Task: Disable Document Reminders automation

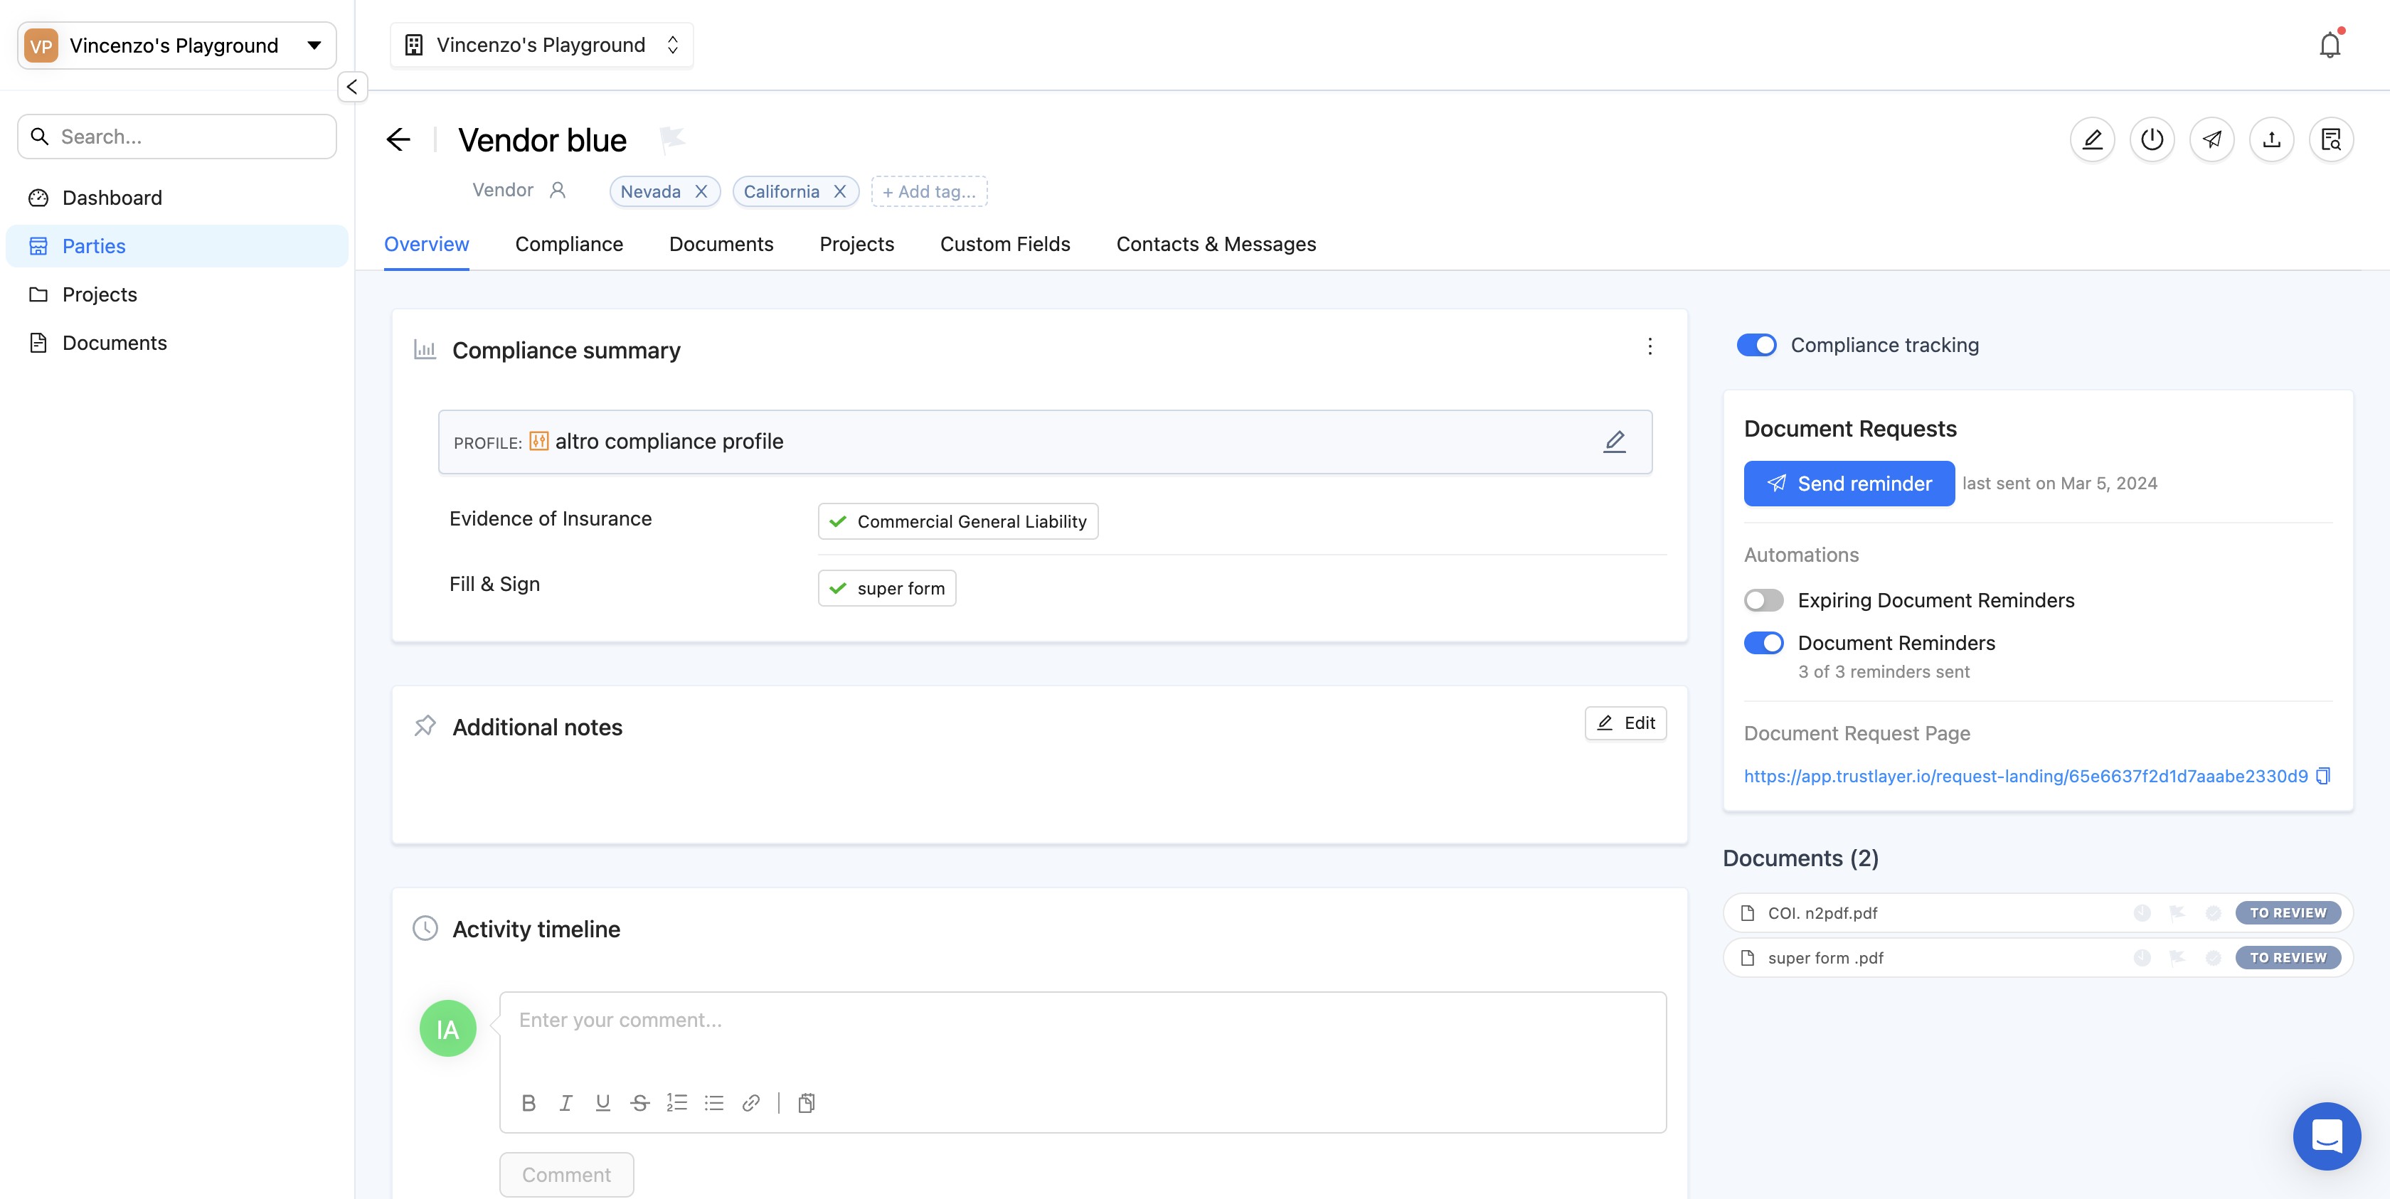Action: [1763, 643]
